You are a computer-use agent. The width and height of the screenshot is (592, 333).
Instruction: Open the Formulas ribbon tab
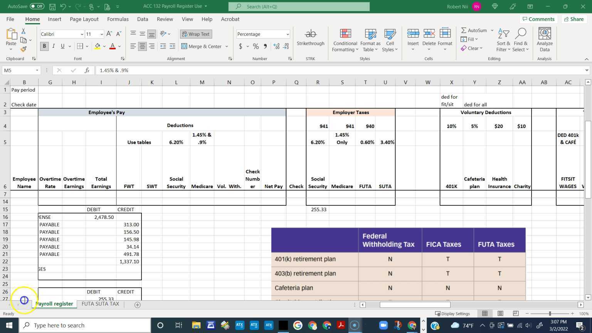[118, 19]
